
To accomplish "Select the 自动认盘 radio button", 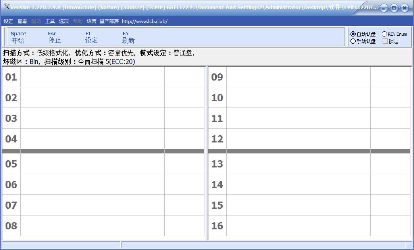I will [363, 34].
